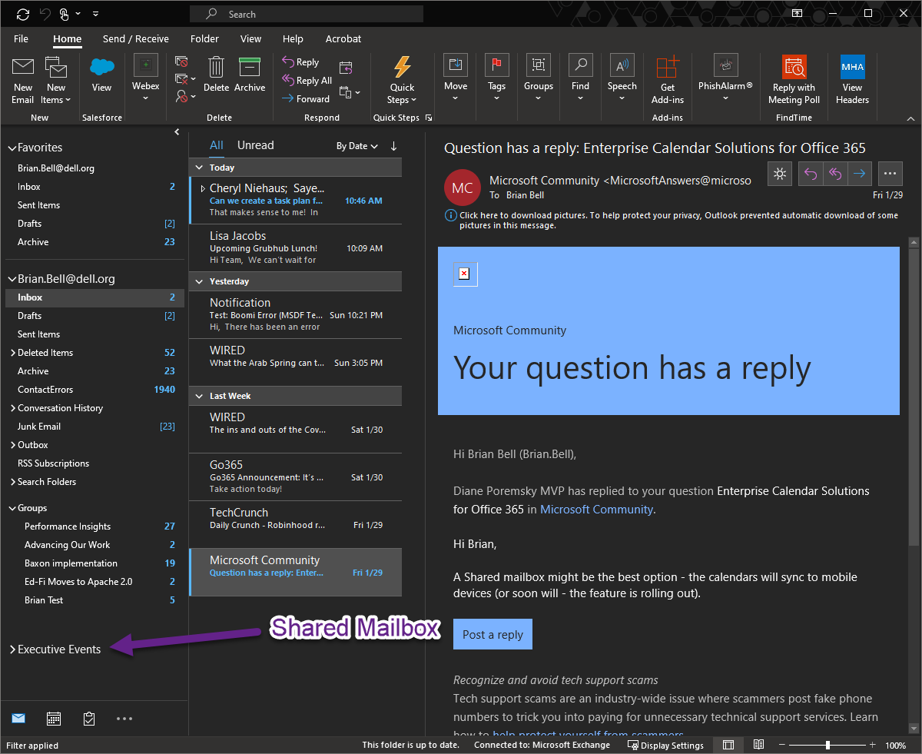The width and height of the screenshot is (922, 754).
Task: Click Forward in the ribbon
Action: (305, 98)
